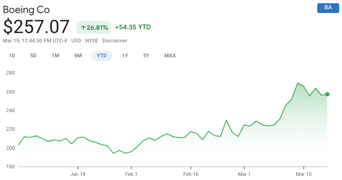Image resolution: width=342 pixels, height=180 pixels.
Task: Open the Disclaimer link
Action: (x=115, y=40)
